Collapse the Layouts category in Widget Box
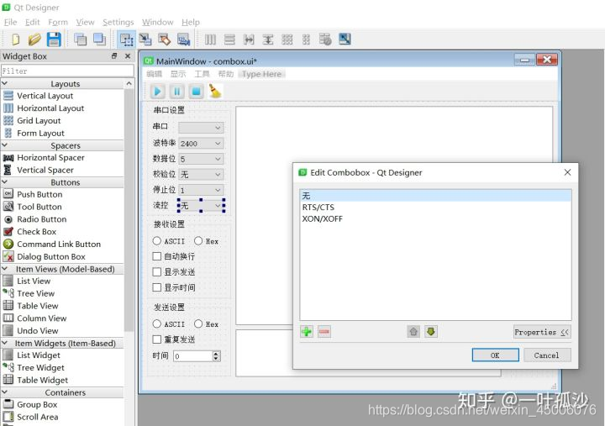 pos(5,83)
